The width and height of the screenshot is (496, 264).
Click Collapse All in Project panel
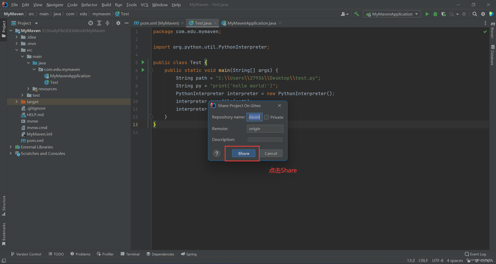tap(107, 23)
